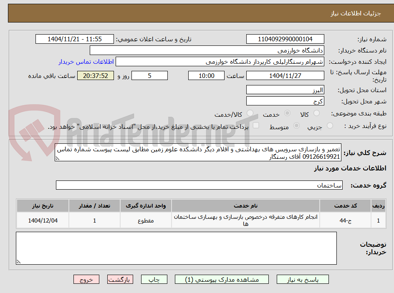394x293 pixels.
Task: Click the چاپ print button
Action: click(x=154, y=279)
